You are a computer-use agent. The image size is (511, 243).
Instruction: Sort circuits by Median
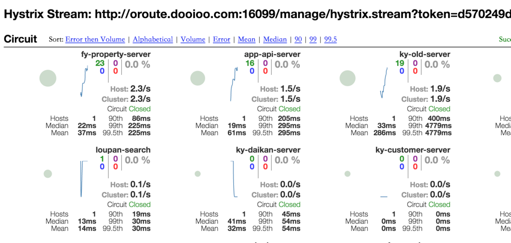[275, 40]
